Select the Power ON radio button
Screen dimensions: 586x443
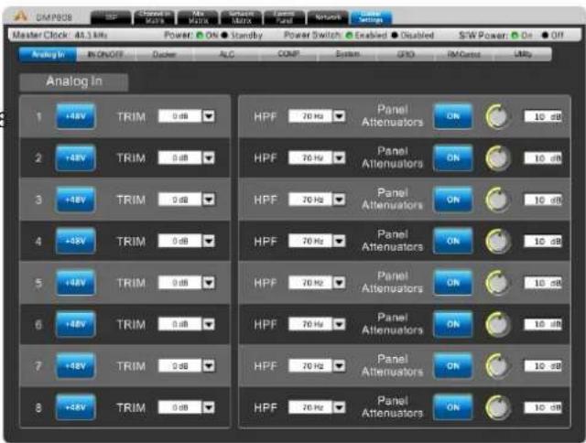[200, 36]
